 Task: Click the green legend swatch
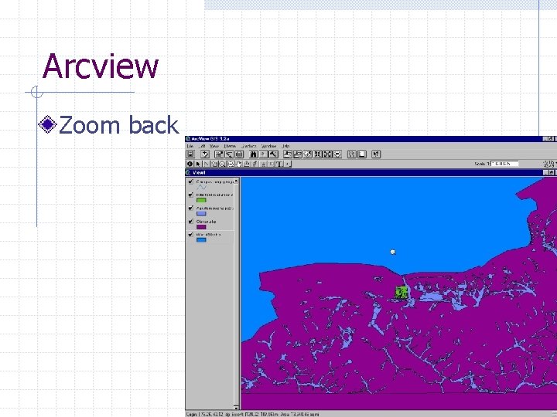point(201,200)
